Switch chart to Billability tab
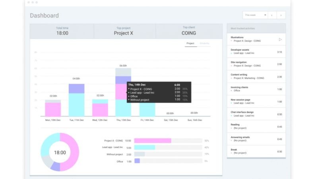This screenshot has width=318, height=179. 205,43
